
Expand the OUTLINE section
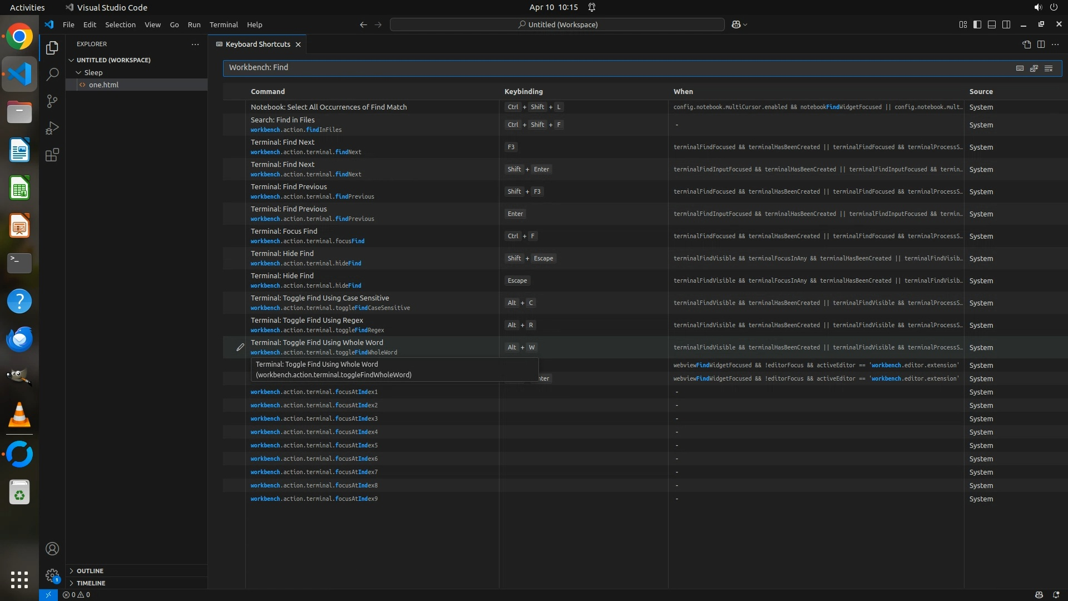pos(90,571)
